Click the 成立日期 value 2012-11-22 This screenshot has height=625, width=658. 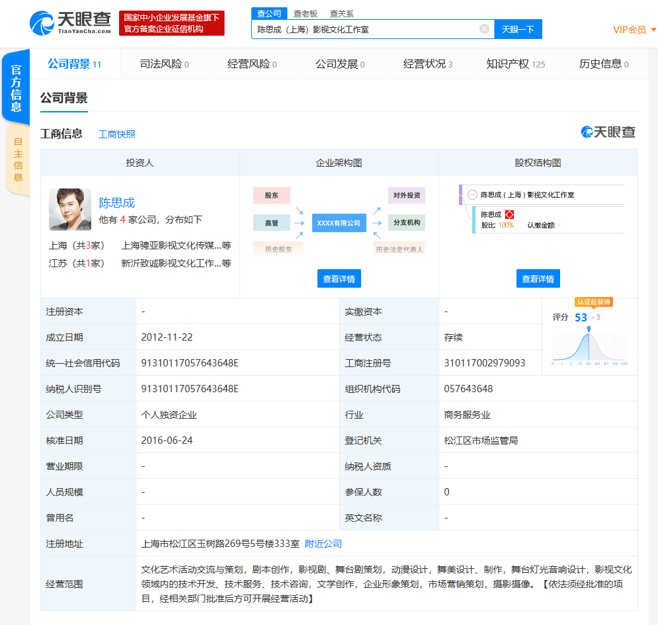click(x=167, y=337)
